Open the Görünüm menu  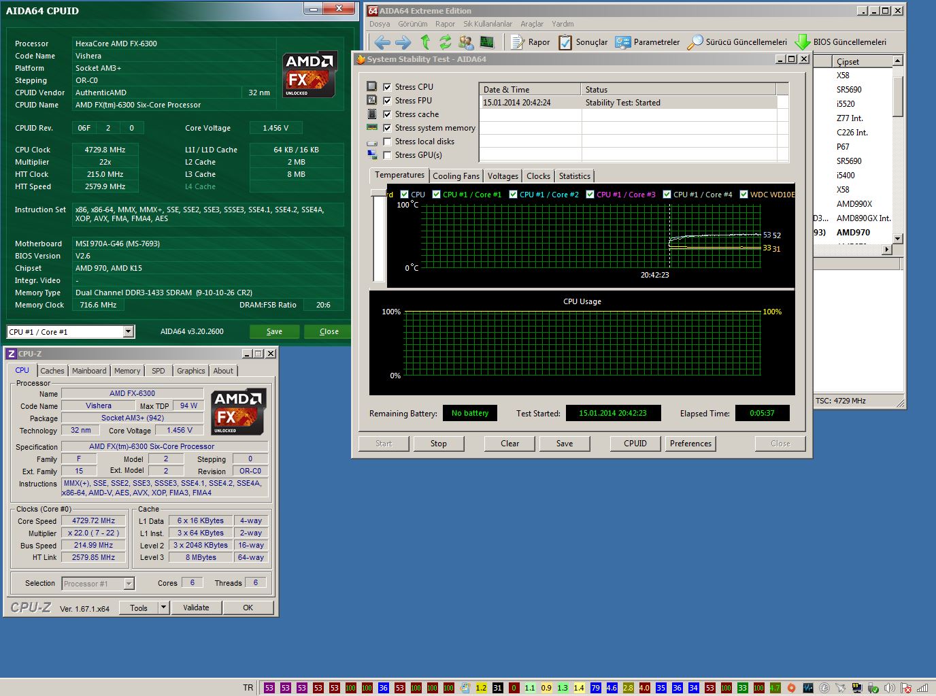click(412, 24)
